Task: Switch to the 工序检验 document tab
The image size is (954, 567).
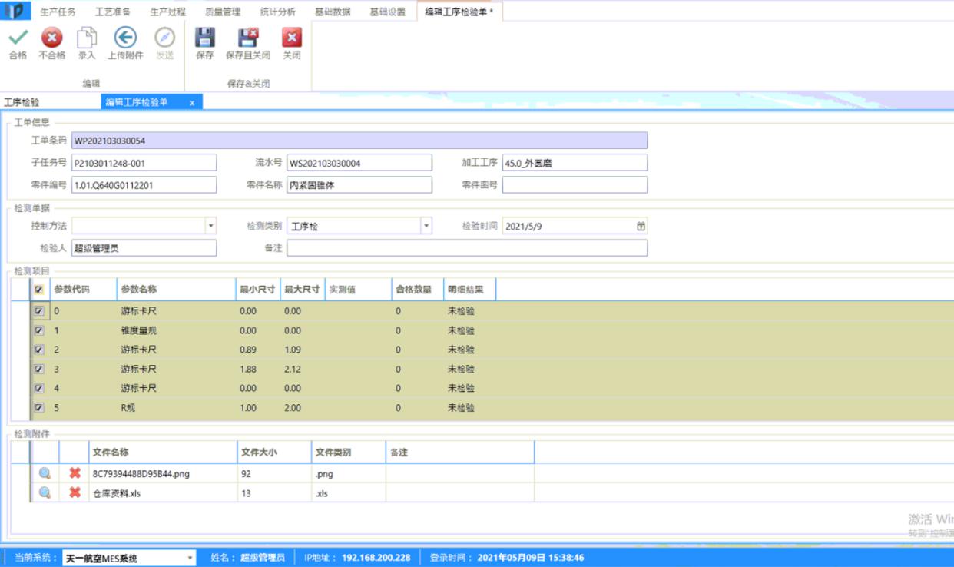Action: tap(22, 102)
